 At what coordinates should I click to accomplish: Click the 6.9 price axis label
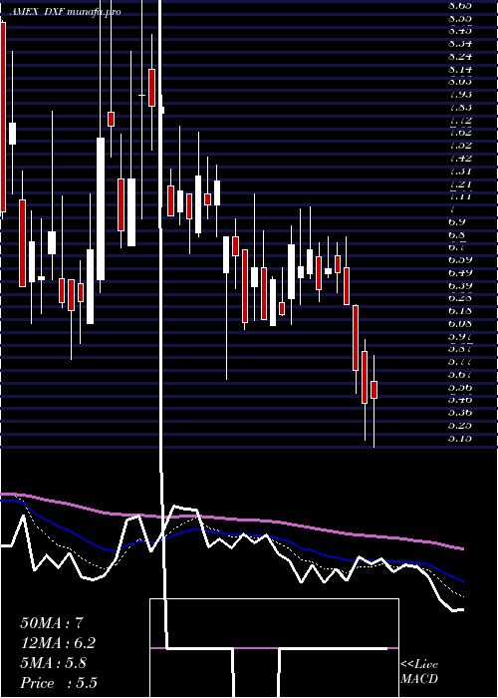[x=457, y=221]
